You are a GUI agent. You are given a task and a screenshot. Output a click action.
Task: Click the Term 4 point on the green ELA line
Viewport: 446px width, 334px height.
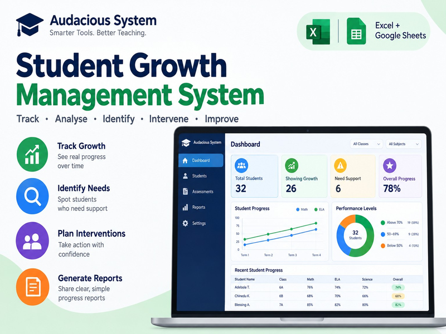(316, 223)
